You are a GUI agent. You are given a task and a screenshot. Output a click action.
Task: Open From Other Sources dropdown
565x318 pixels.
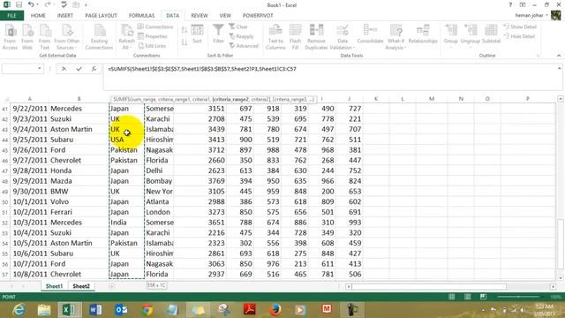pos(67,37)
